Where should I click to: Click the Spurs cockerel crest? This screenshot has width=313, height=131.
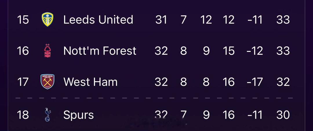[x=47, y=115]
